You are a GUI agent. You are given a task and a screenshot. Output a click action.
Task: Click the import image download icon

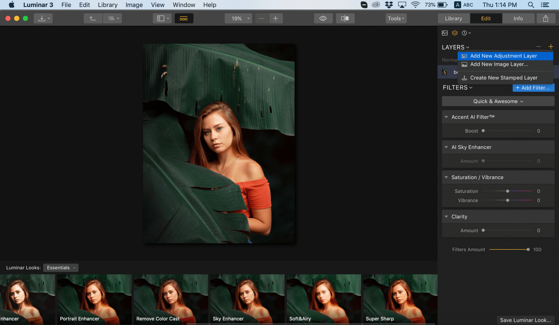(43, 19)
